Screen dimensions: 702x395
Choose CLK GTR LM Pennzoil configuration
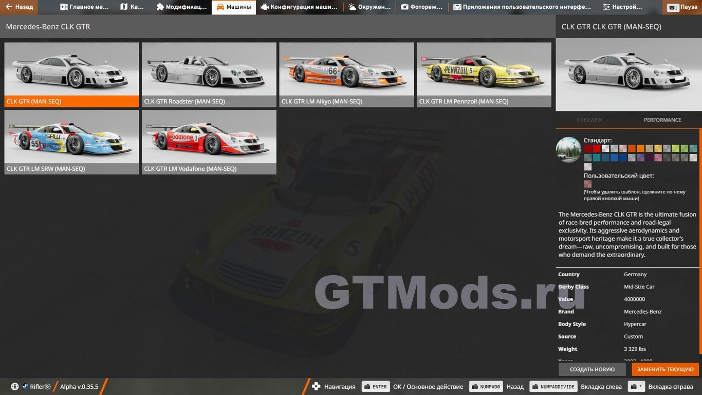pyautogui.click(x=484, y=75)
